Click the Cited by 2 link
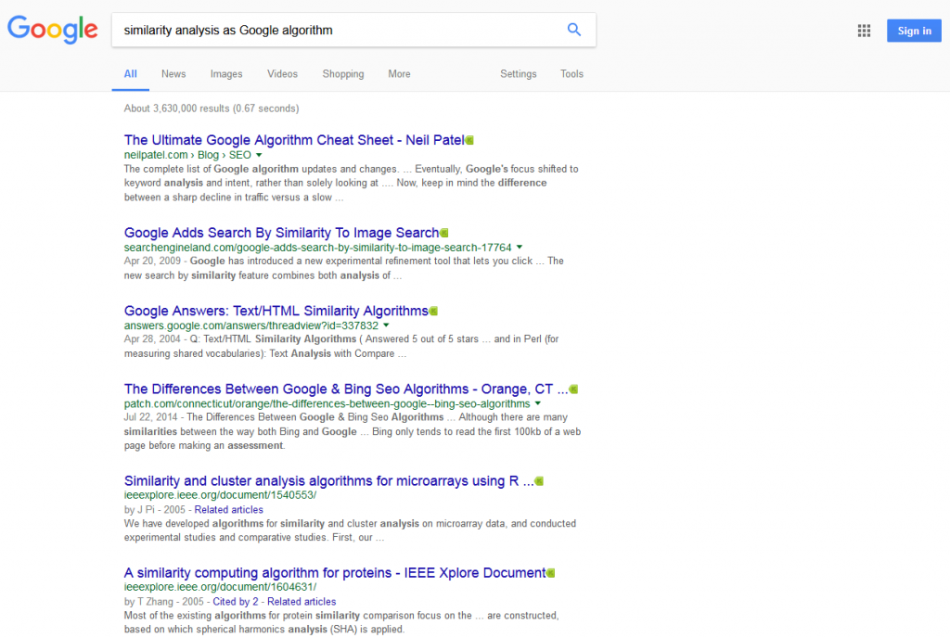 coord(235,602)
